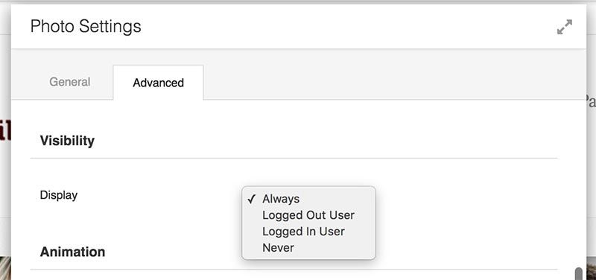The height and width of the screenshot is (280, 596).
Task: Click the checkmark beside Always
Action: [x=251, y=199]
